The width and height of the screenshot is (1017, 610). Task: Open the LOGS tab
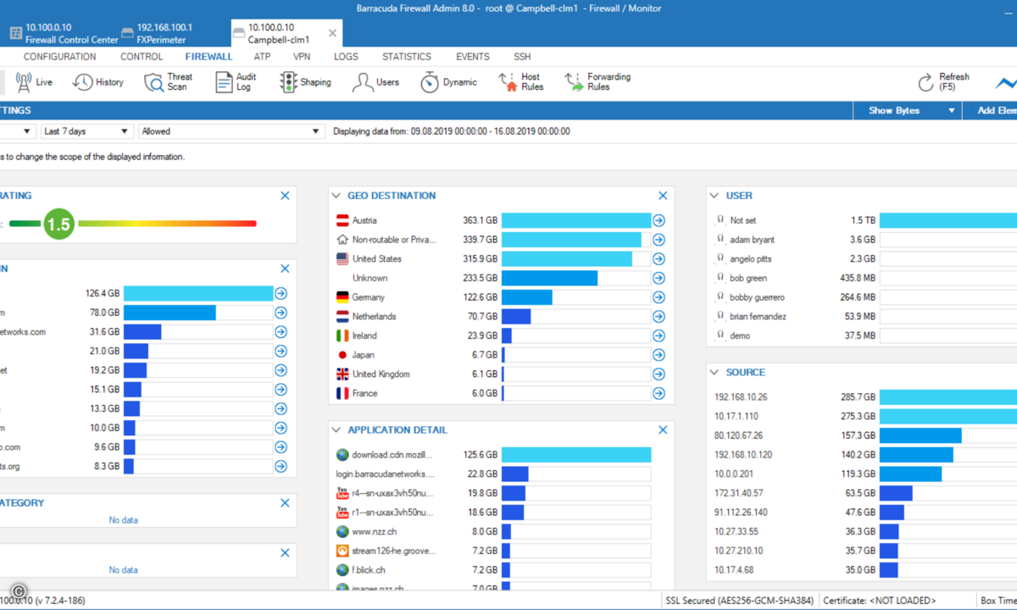click(x=346, y=57)
